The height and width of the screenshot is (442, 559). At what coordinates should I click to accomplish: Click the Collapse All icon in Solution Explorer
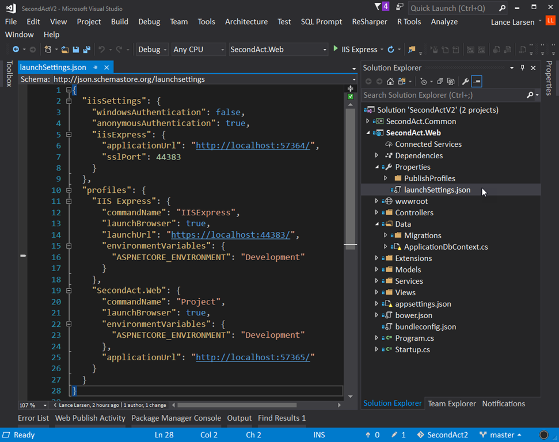(x=440, y=82)
